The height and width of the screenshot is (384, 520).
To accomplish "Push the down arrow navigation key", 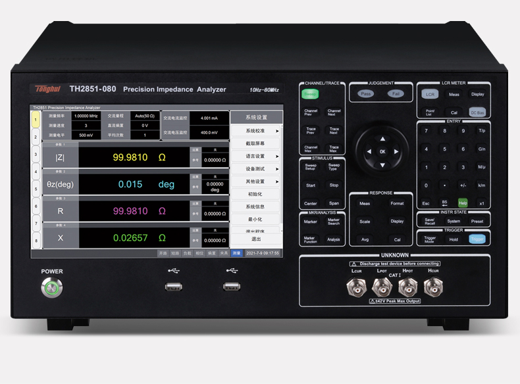I will tap(382, 165).
